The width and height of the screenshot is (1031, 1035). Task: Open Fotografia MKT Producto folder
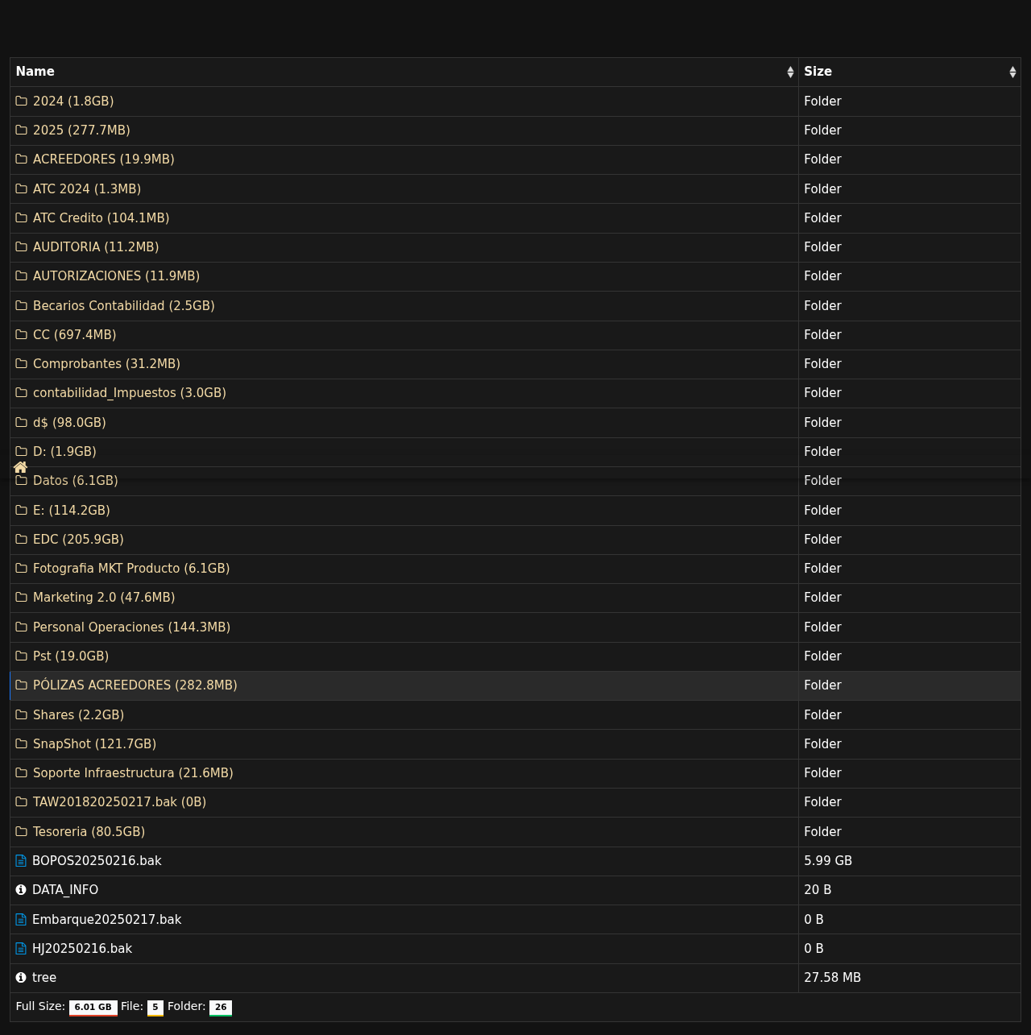130,569
